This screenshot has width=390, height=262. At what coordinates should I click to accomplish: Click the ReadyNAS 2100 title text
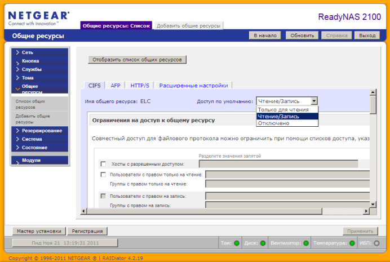(x=349, y=17)
